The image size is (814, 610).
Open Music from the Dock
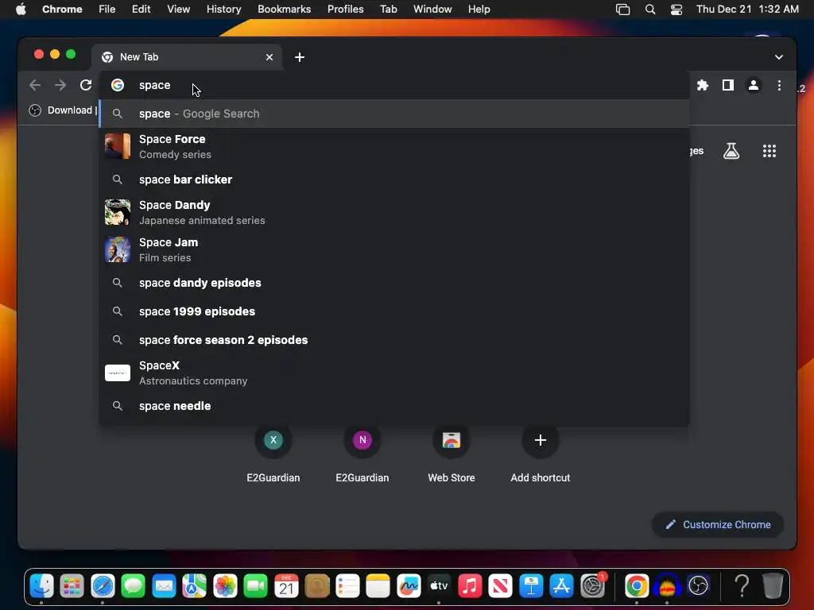point(470,586)
